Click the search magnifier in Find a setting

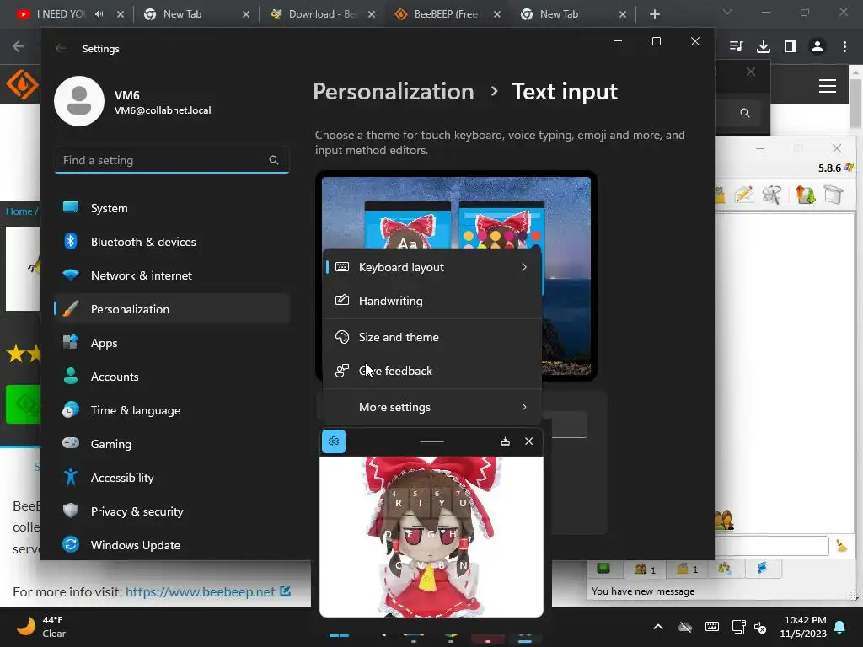tap(274, 160)
